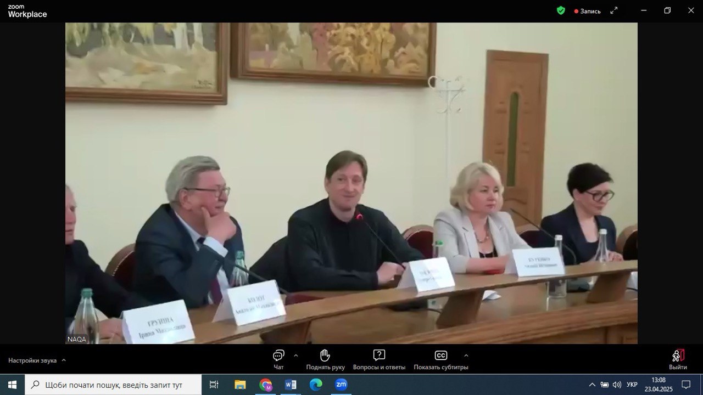Image resolution: width=703 pixels, height=395 pixels.
Task: Open the Windows Start menu
Action: 12,385
